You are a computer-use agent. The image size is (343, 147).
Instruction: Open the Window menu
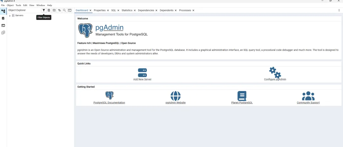pos(41,5)
